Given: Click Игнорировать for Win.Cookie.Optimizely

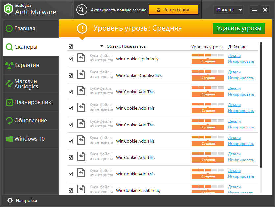Looking at the screenshot, I should [x=241, y=61].
